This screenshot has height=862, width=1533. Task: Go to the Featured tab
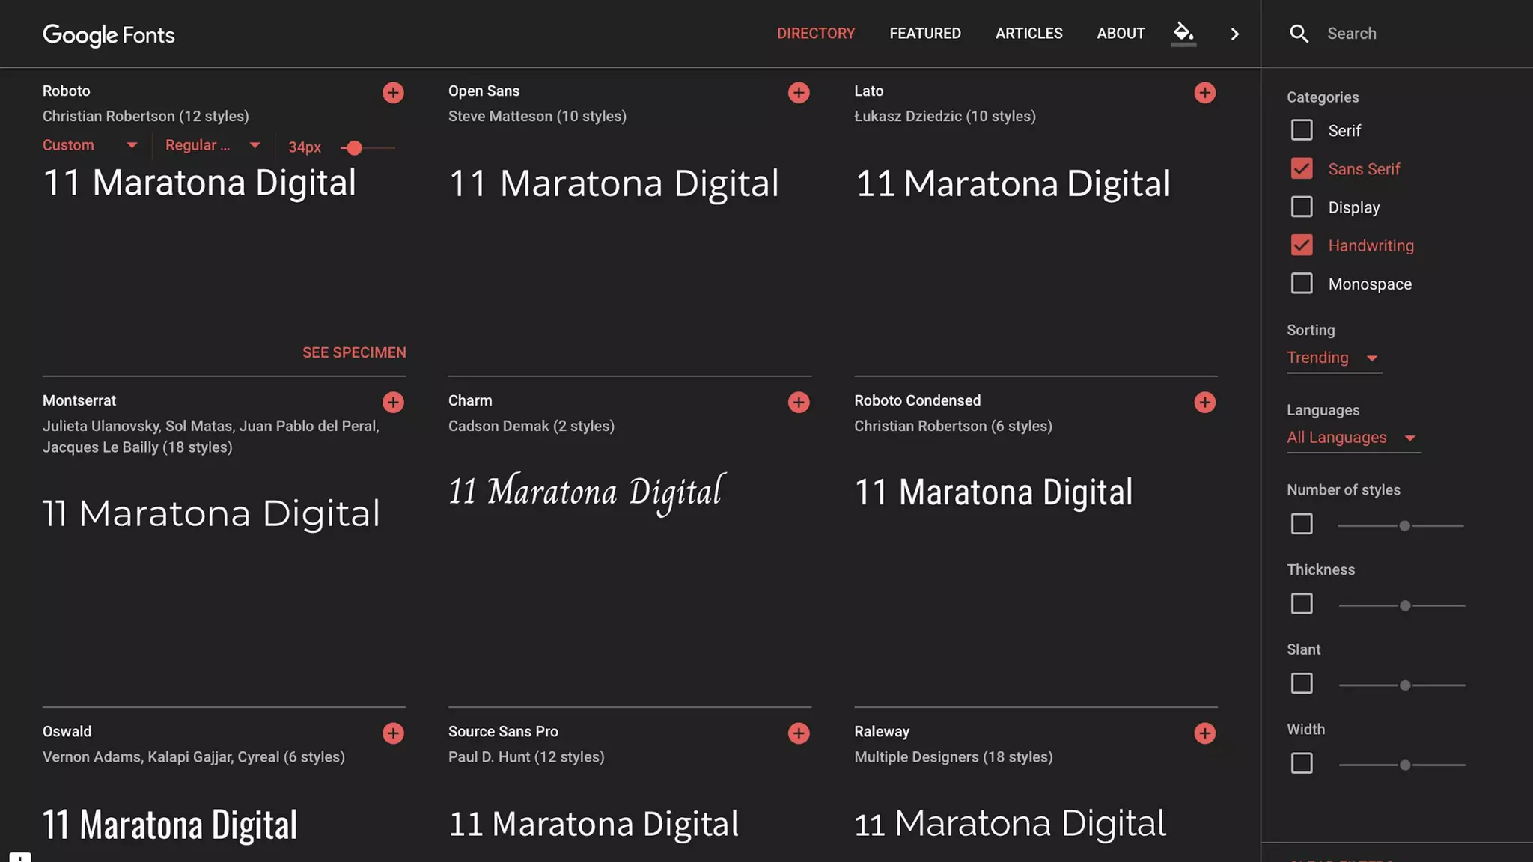tap(924, 34)
